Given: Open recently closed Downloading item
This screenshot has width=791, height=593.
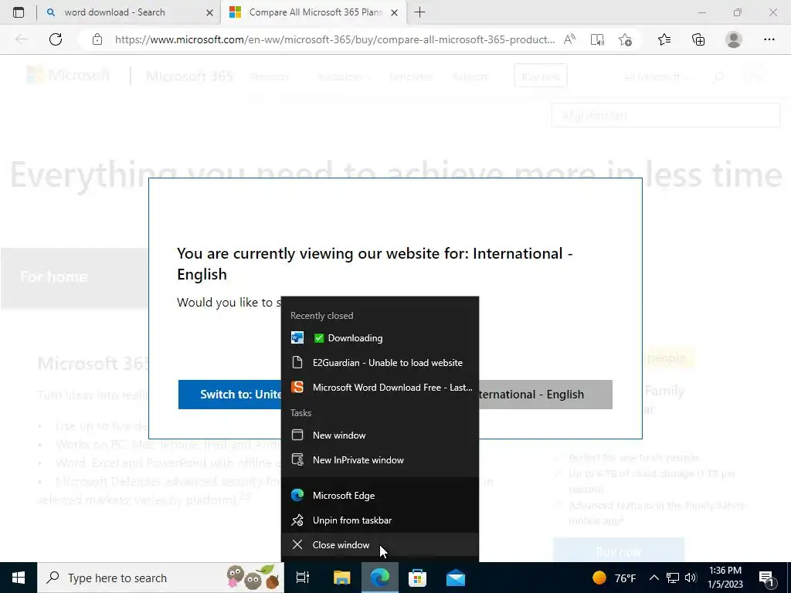Looking at the screenshot, I should click(x=379, y=338).
